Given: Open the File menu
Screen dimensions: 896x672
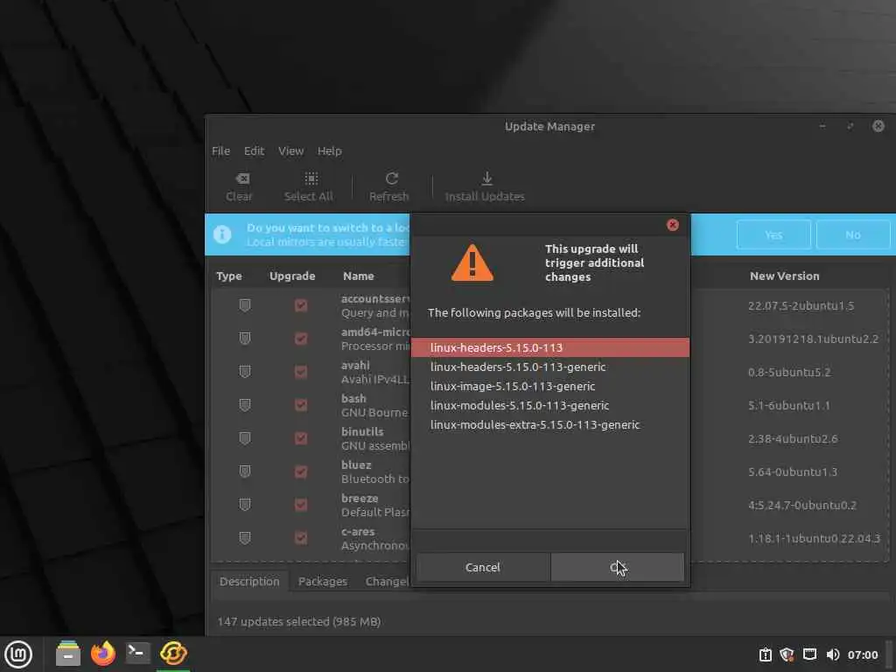Looking at the screenshot, I should tap(220, 150).
